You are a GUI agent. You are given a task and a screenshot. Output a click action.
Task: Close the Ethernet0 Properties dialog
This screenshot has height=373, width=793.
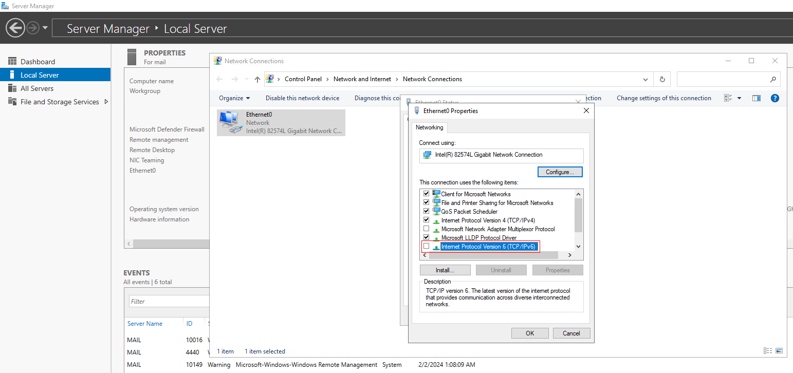(x=586, y=110)
